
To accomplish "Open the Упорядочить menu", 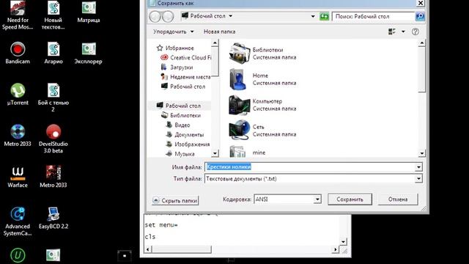I will click(173, 32).
